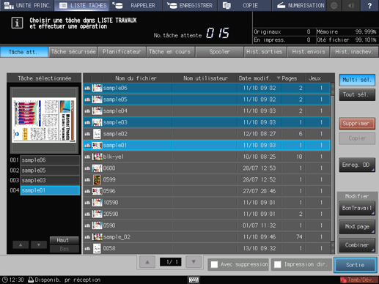Click the 0599 job thumbnail icon
Screen dimensions: 379x284
point(97,179)
